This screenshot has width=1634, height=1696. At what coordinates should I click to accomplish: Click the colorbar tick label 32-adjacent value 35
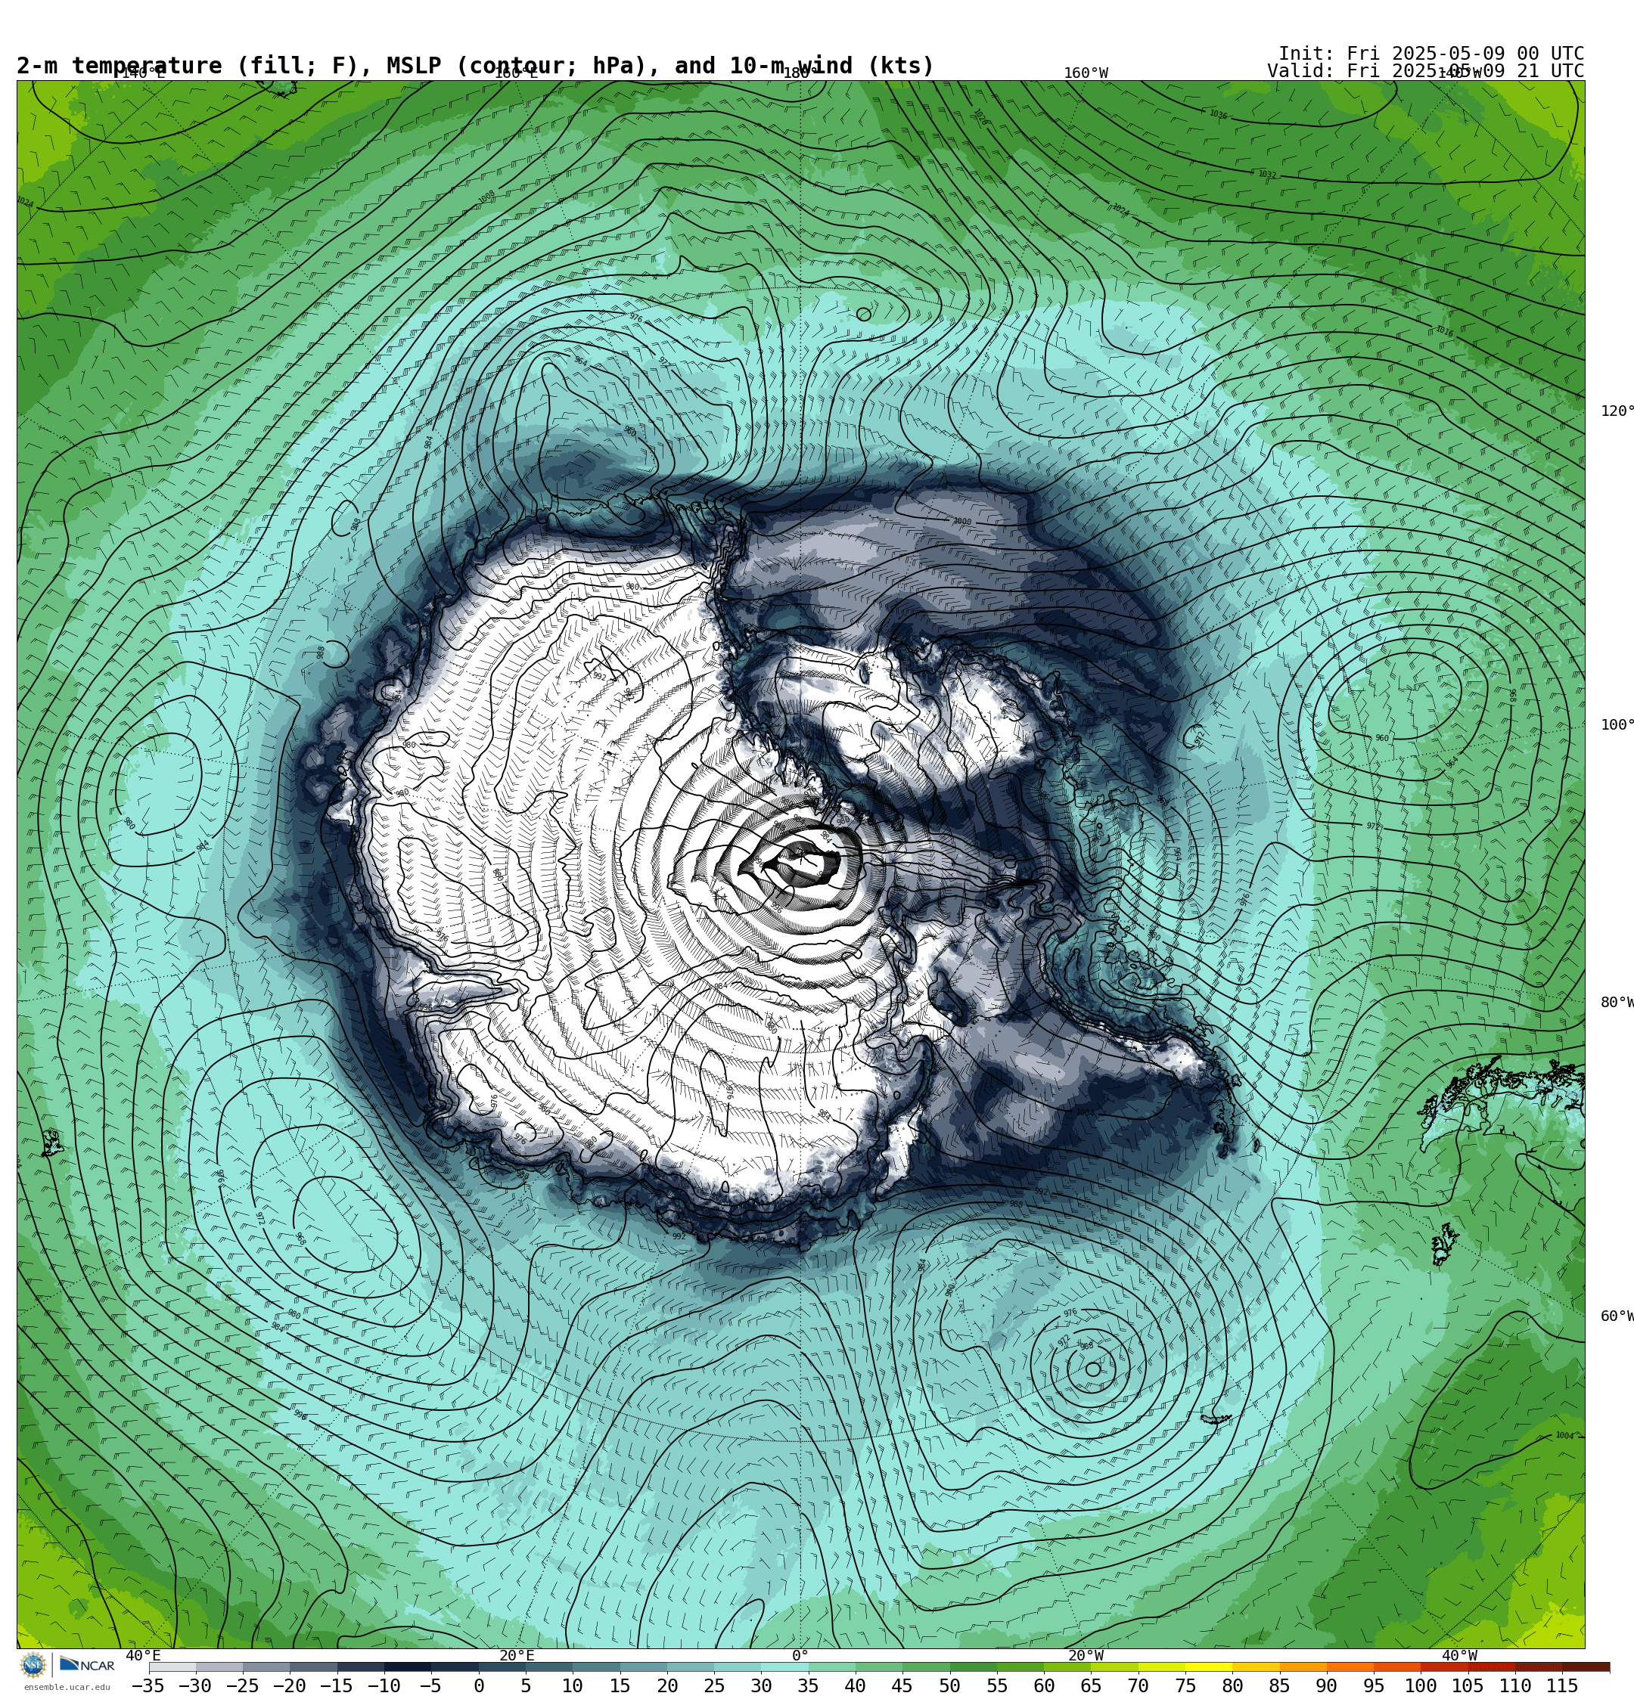808,1685
